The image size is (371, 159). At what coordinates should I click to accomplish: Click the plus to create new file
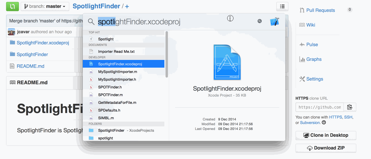[x=127, y=7]
